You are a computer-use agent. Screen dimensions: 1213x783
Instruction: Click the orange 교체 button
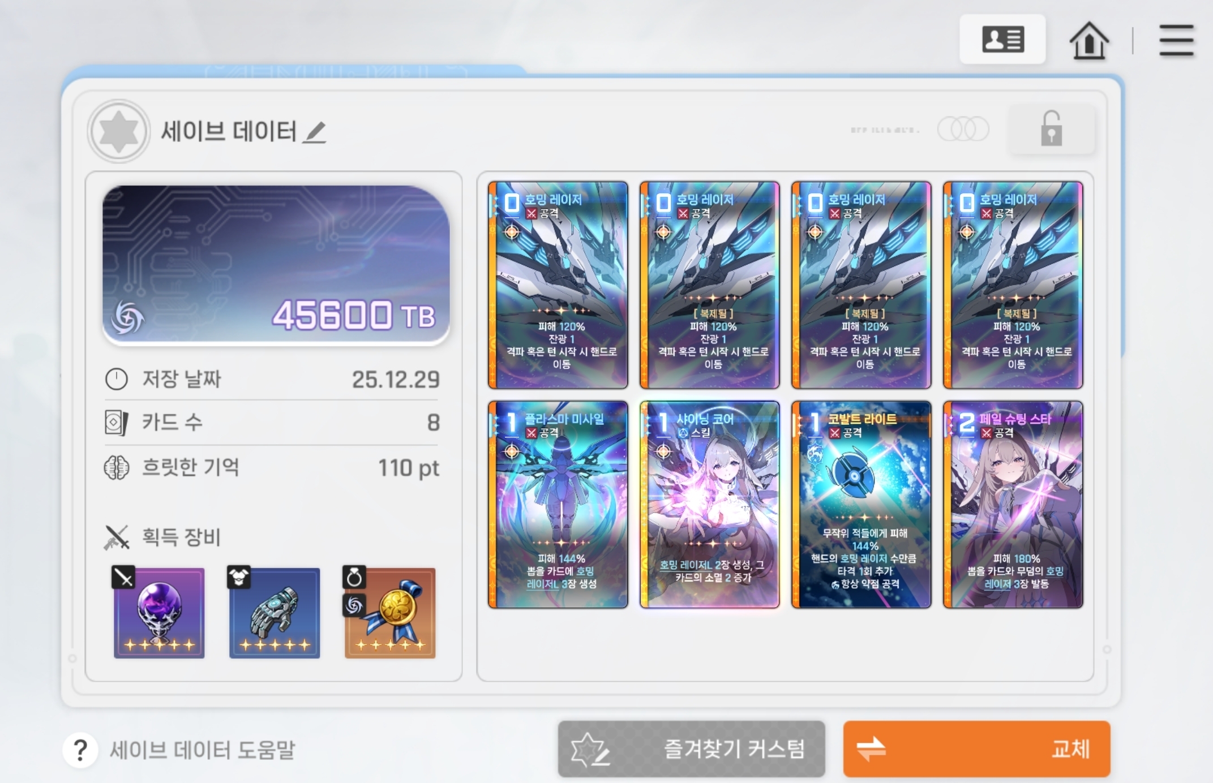click(x=976, y=748)
